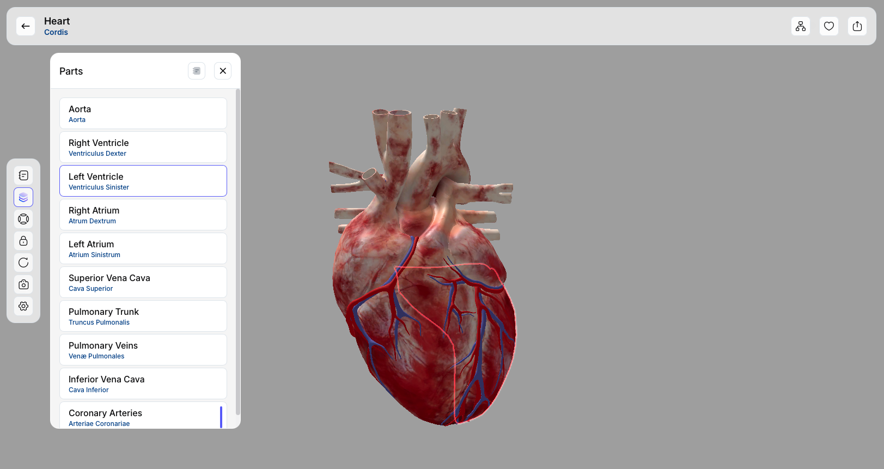Close the Parts panel
The image size is (884, 469).
[x=223, y=71]
